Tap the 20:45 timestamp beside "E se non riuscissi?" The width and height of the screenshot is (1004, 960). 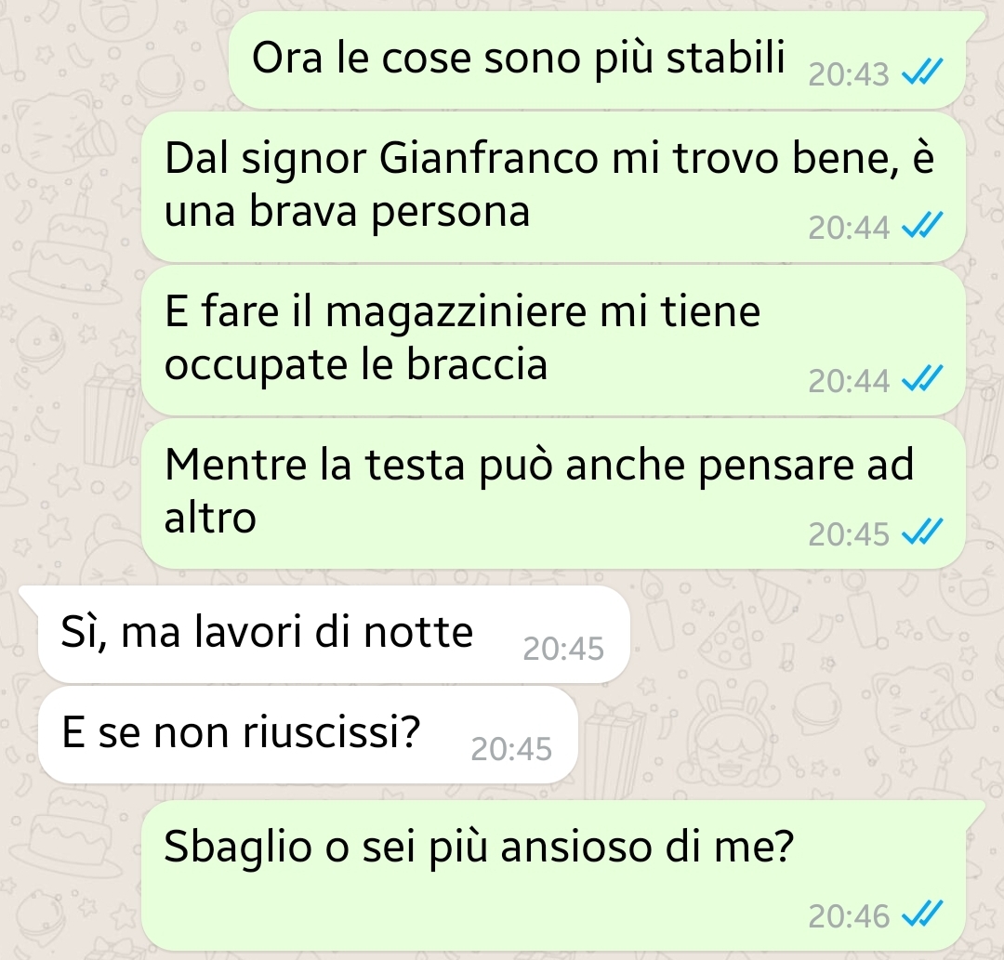tap(511, 749)
